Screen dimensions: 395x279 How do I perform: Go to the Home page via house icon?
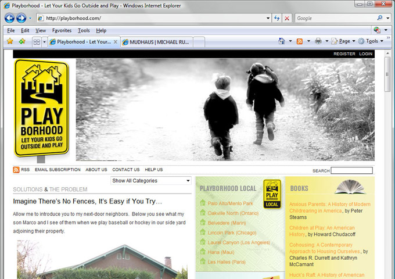click(282, 41)
